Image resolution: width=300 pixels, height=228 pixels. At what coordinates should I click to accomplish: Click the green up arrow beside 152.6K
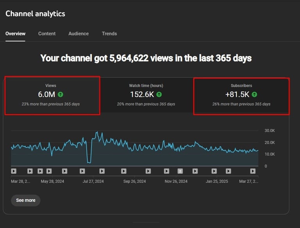[159, 94]
